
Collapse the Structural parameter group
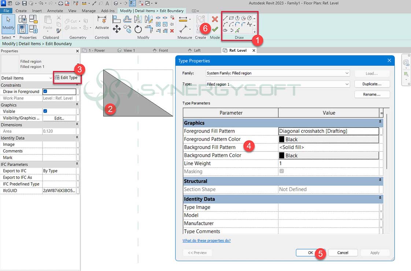point(380,180)
